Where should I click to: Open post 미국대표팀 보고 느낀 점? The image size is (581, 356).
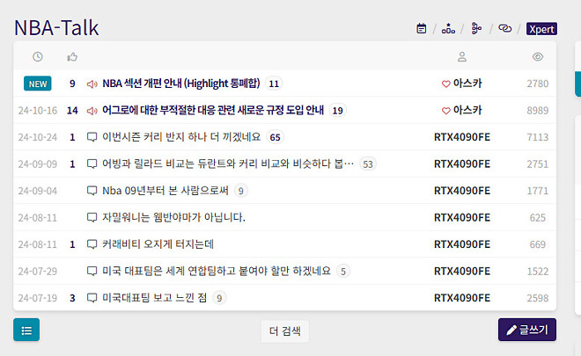155,297
